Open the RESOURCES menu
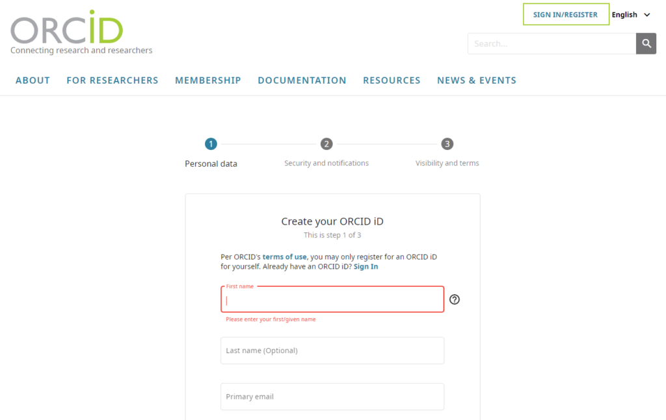666x420 pixels. coord(392,80)
